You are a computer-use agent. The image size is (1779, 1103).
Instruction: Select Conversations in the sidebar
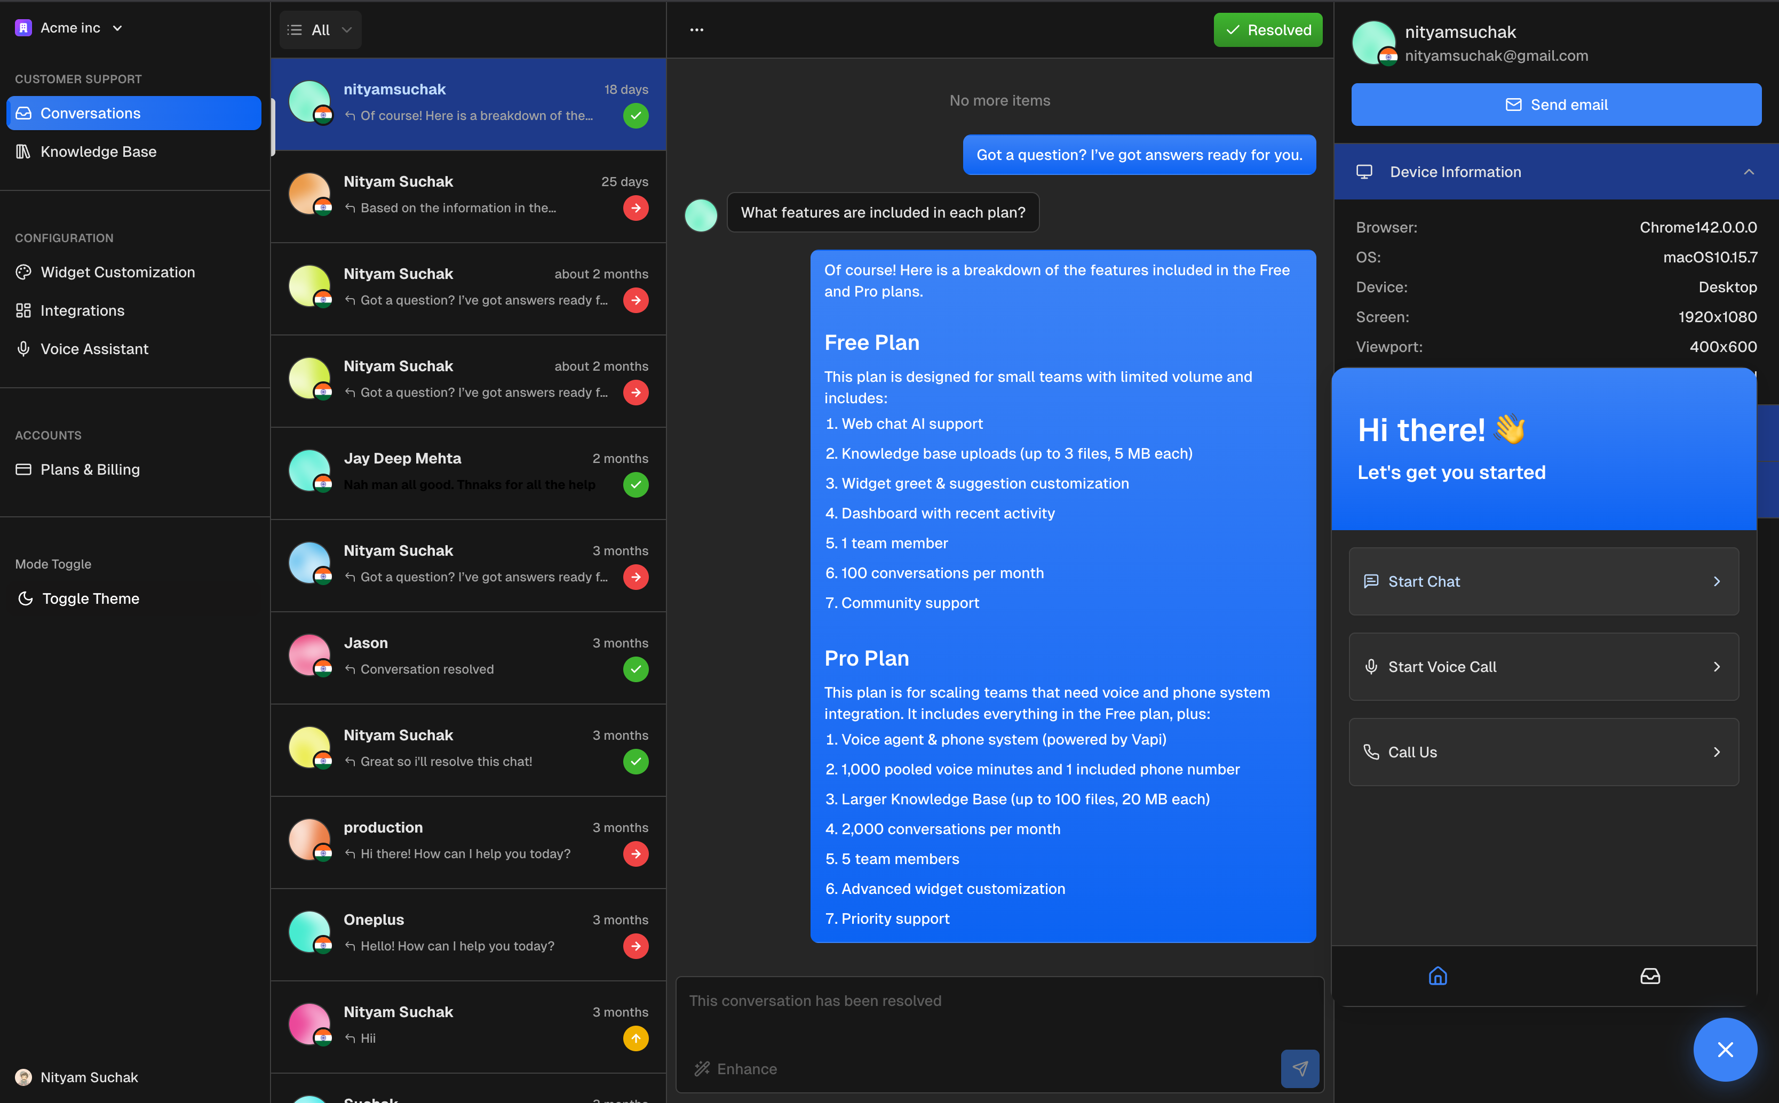pos(91,113)
